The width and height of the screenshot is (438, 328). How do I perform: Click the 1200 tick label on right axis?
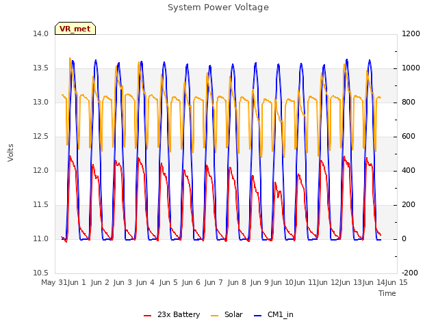tap(411, 33)
